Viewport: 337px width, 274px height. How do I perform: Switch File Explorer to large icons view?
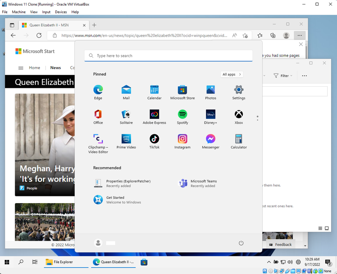coord(327,228)
